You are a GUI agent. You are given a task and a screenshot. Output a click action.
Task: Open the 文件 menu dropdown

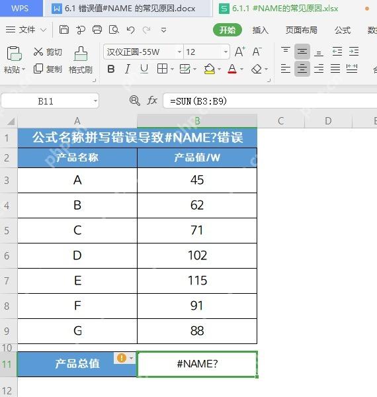pos(26,30)
